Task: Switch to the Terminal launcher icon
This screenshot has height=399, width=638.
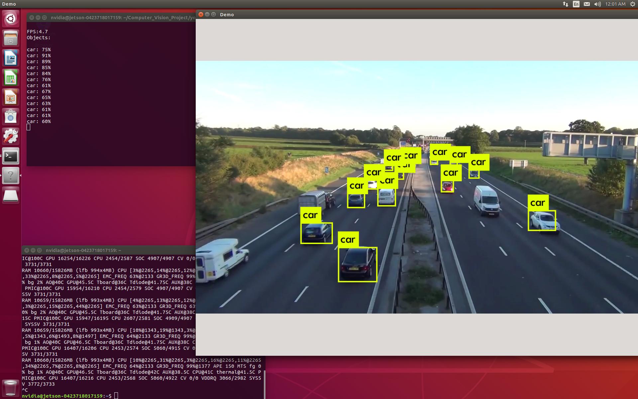Action: [x=11, y=156]
